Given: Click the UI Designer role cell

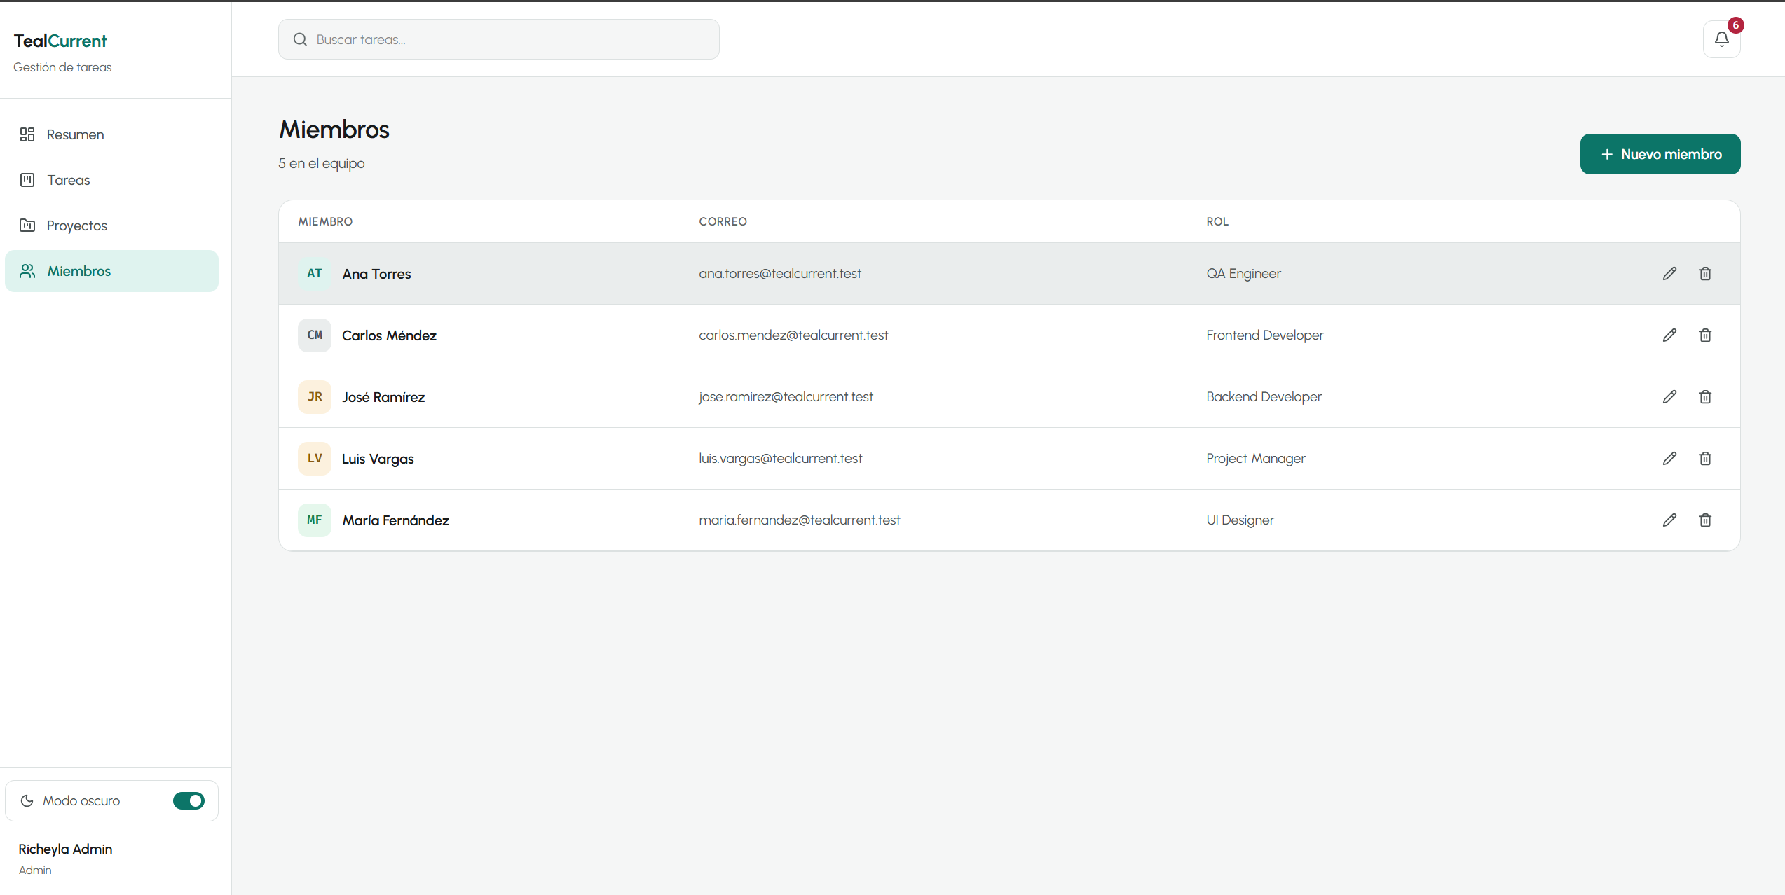Looking at the screenshot, I should [1240, 520].
